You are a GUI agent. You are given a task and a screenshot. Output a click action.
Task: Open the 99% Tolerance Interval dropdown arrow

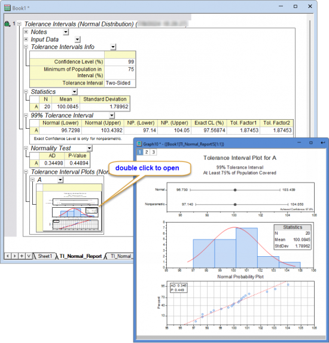point(112,116)
